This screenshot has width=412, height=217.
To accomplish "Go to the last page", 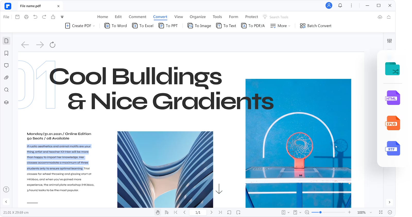I will (220, 212).
